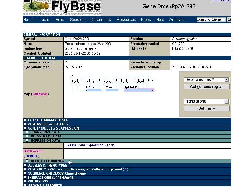Screen dimensions: 250x187
Task: Open the Translations dropdown
Action: coord(207,101)
